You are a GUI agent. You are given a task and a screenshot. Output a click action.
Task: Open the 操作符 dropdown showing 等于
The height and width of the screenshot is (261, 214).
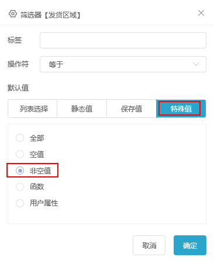[x=123, y=64]
